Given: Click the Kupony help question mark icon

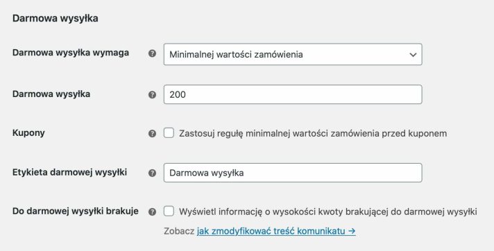Looking at the screenshot, I should tap(152, 134).
